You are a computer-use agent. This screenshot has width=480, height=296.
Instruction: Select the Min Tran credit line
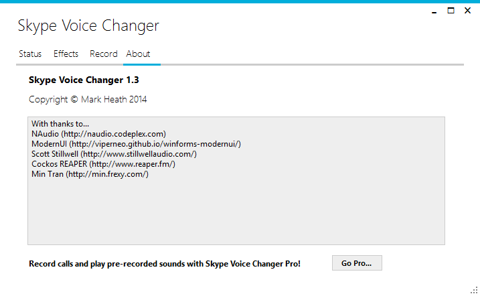[x=90, y=174]
